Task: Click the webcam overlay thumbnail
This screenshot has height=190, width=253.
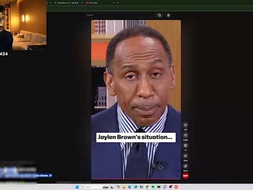Action: coord(23,25)
